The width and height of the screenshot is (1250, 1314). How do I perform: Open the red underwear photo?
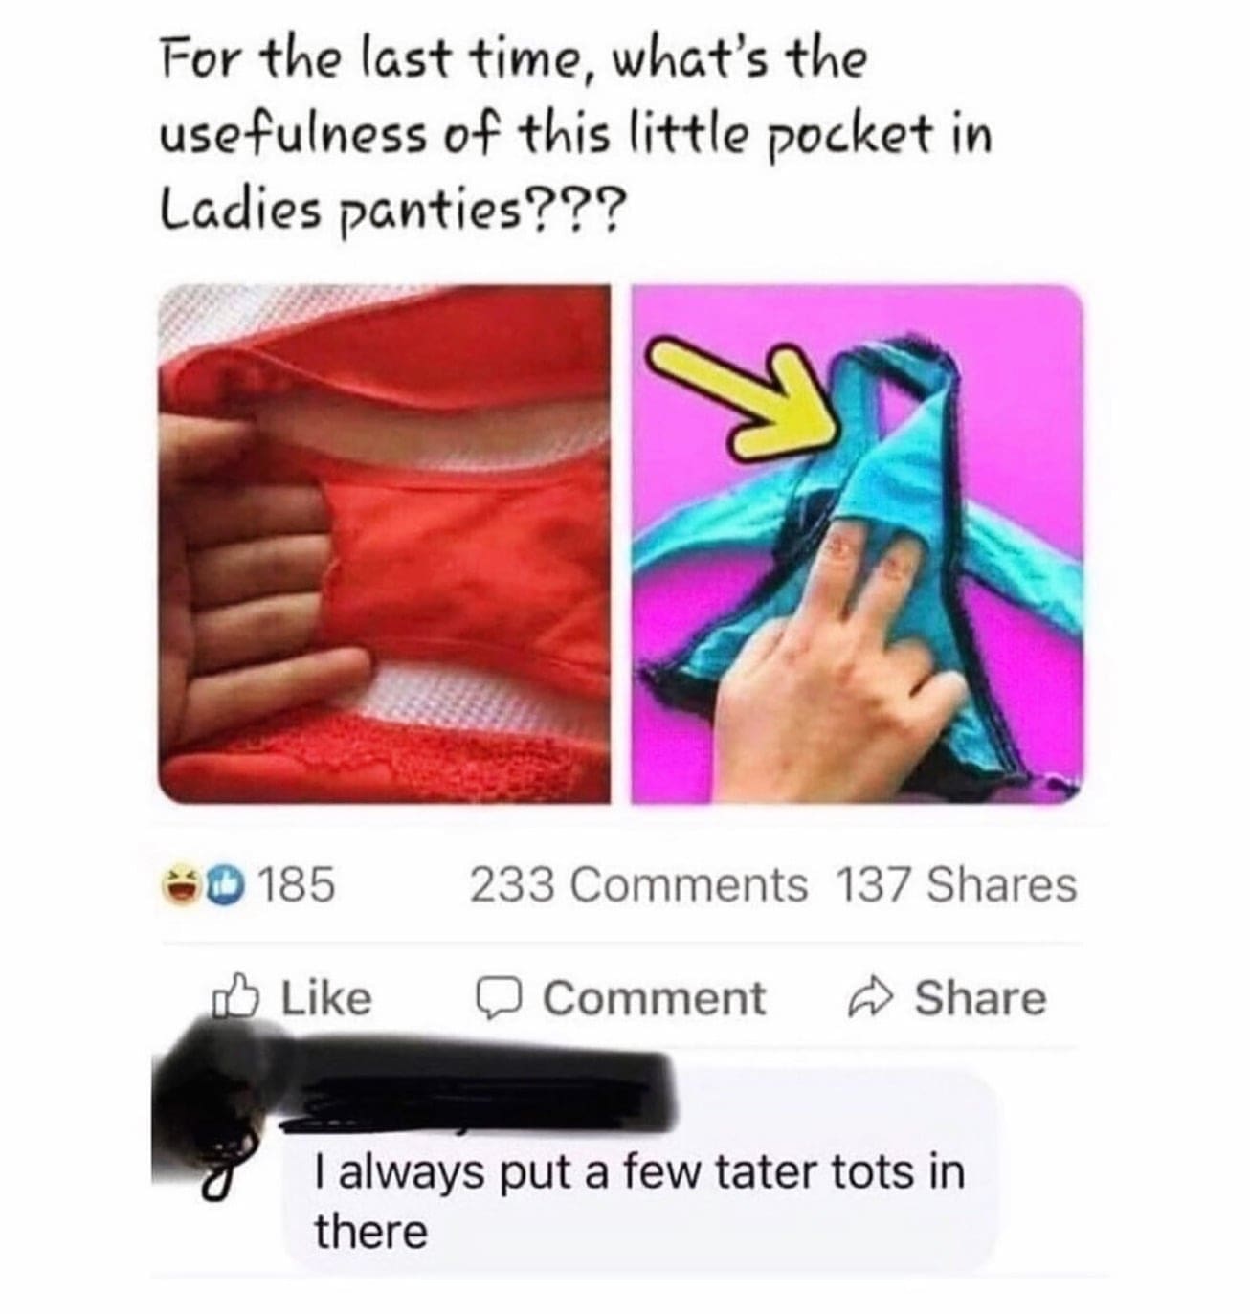pos(384,543)
